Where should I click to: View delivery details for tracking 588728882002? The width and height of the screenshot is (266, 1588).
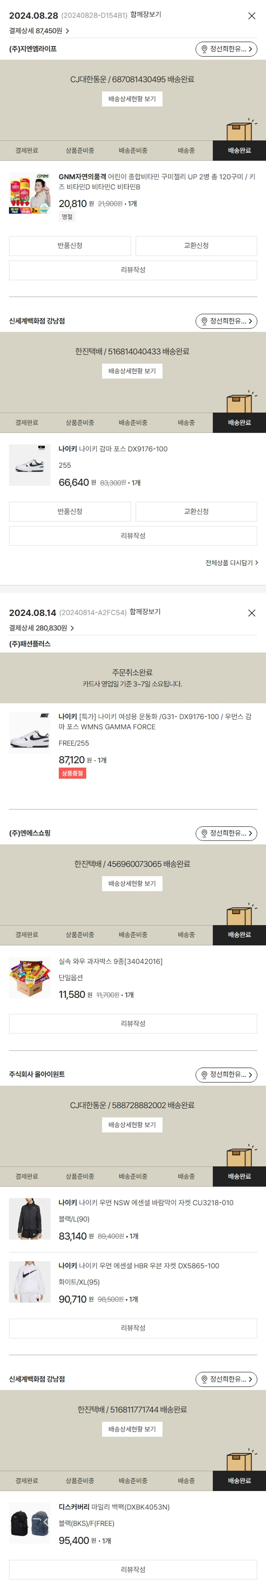132,1125
